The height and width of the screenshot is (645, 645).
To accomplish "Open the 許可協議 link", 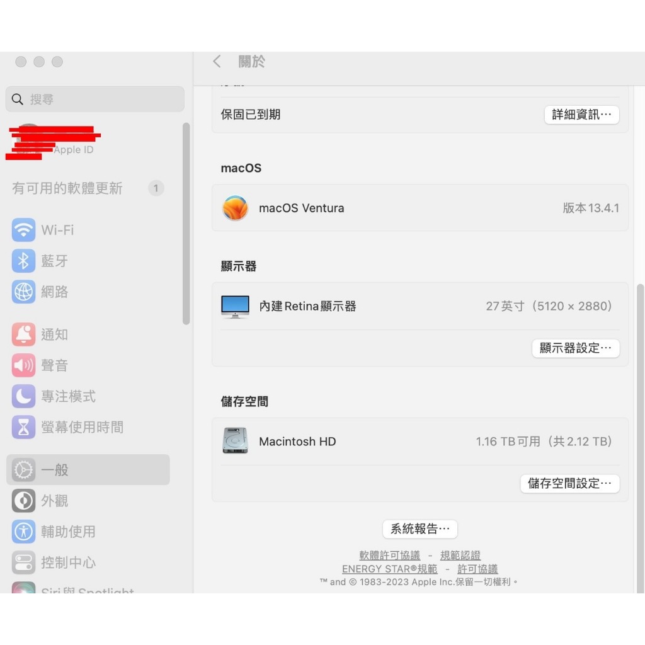I will click(x=477, y=569).
